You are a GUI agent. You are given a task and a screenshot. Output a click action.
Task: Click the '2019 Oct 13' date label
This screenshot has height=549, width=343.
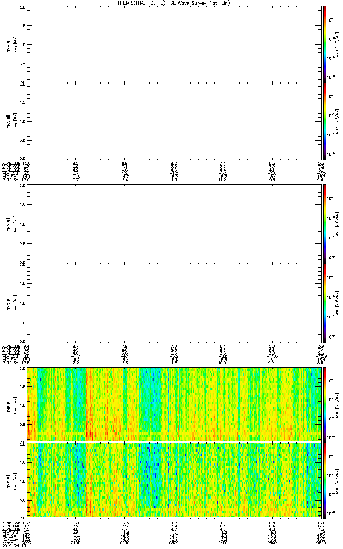coord(14,546)
